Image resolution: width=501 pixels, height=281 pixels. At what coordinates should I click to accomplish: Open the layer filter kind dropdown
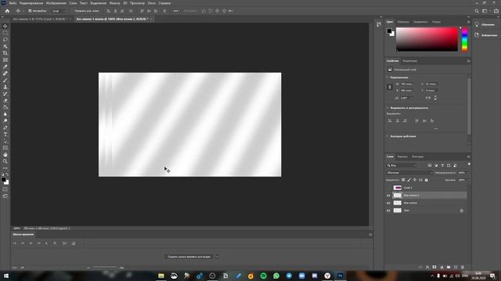pyautogui.click(x=402, y=165)
